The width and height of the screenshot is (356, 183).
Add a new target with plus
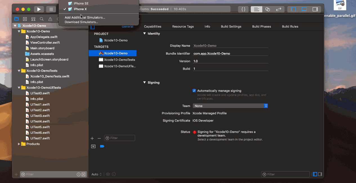pos(92,138)
